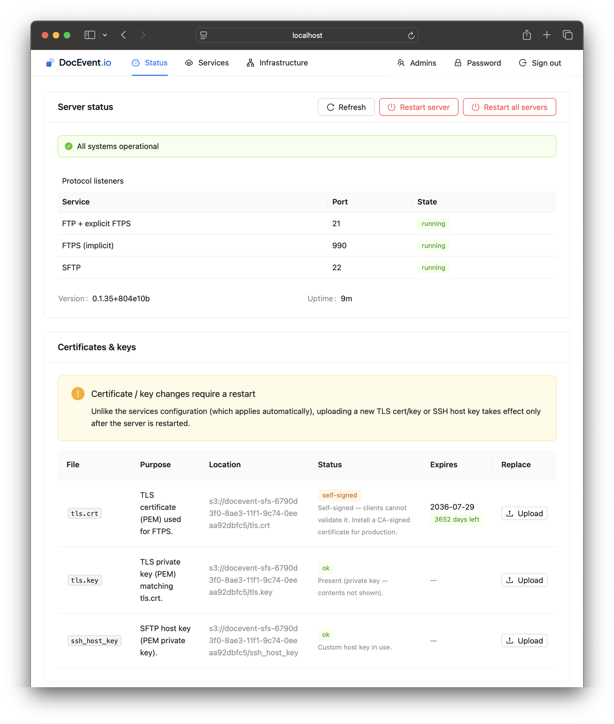Click the green check icon in operational banner
The width and height of the screenshot is (614, 724).
69,146
